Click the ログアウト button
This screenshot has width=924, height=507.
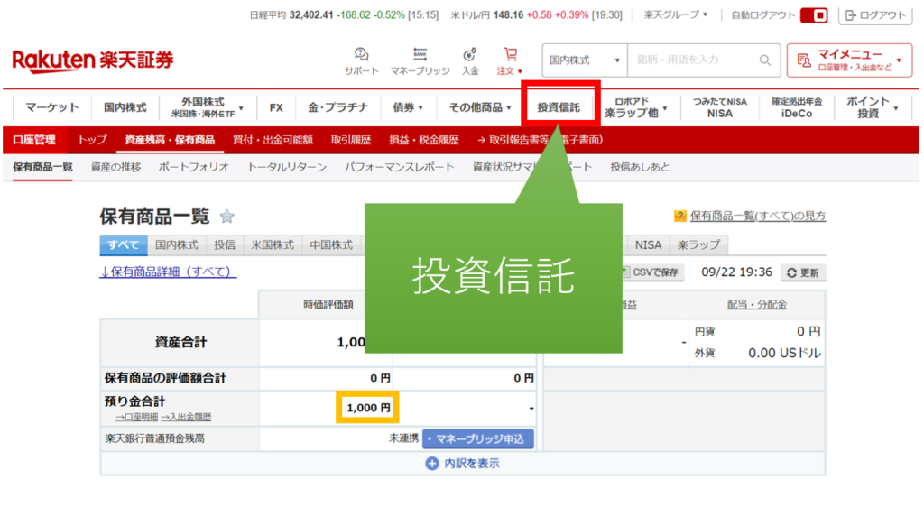875,15
